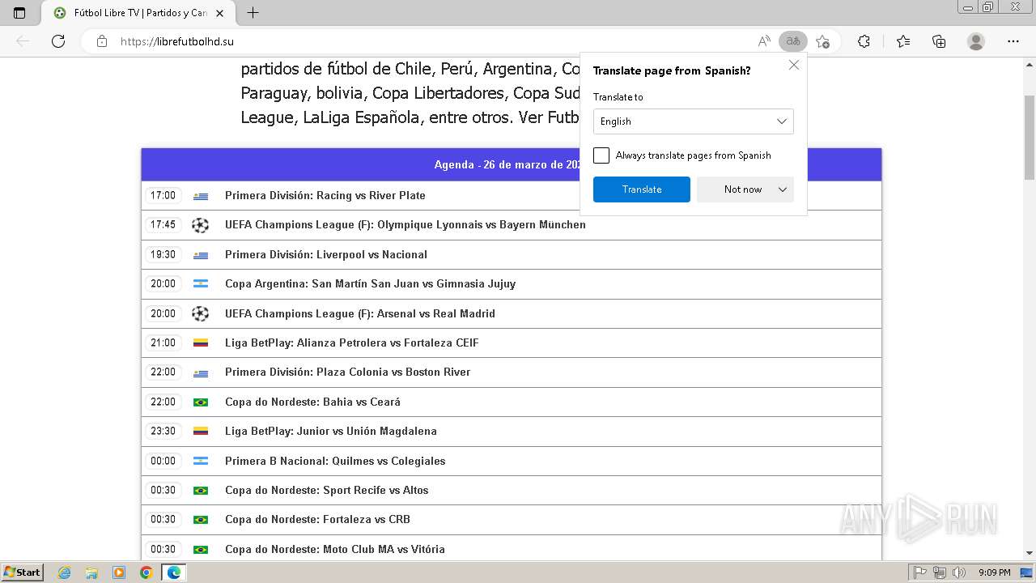Viewport: 1036px width, 583px height.
Task: Close the translate popup
Action: pos(794,65)
